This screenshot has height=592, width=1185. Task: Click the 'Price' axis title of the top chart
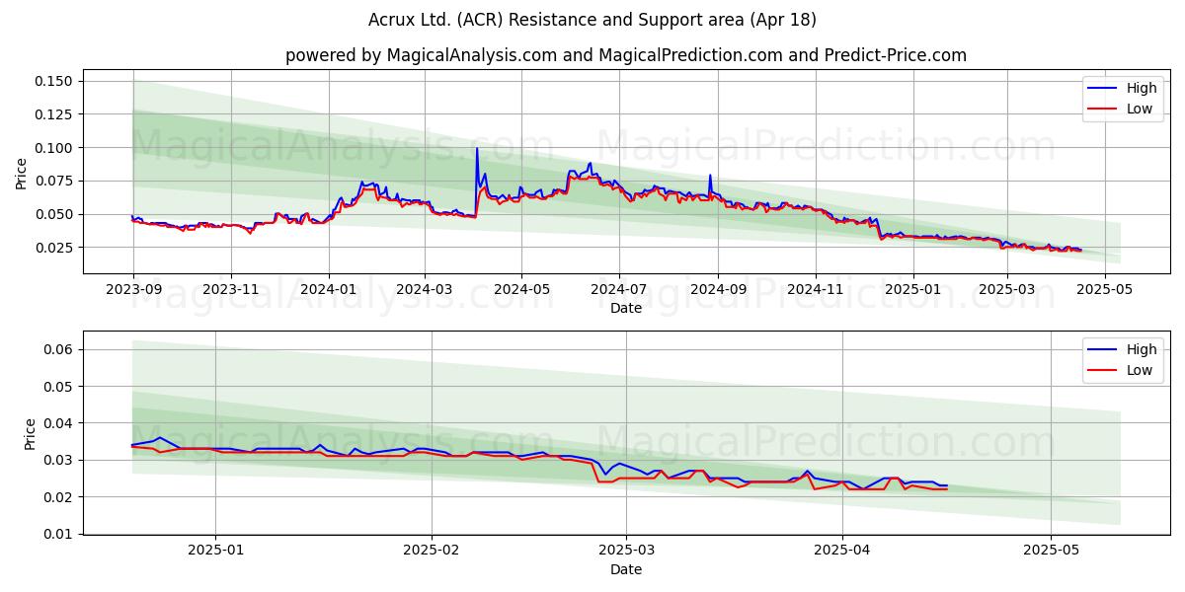coord(22,173)
